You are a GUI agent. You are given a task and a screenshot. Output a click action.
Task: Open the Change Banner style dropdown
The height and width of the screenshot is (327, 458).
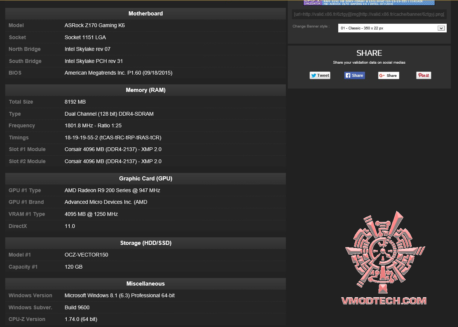point(392,28)
